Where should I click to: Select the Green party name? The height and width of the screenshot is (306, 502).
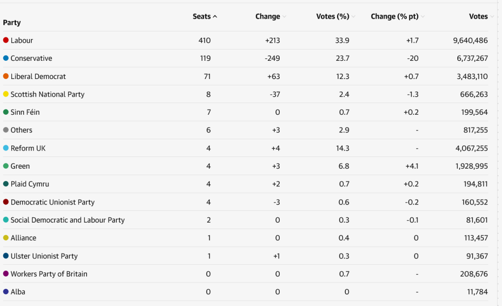click(x=20, y=166)
